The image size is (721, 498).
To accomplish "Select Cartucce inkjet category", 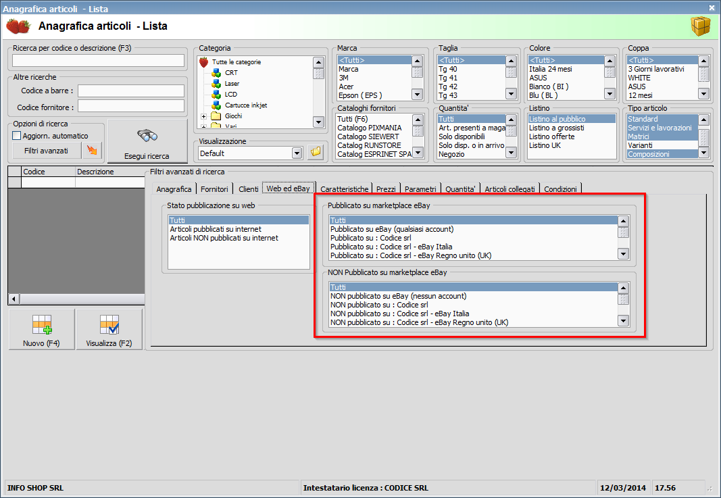I will pos(246,105).
